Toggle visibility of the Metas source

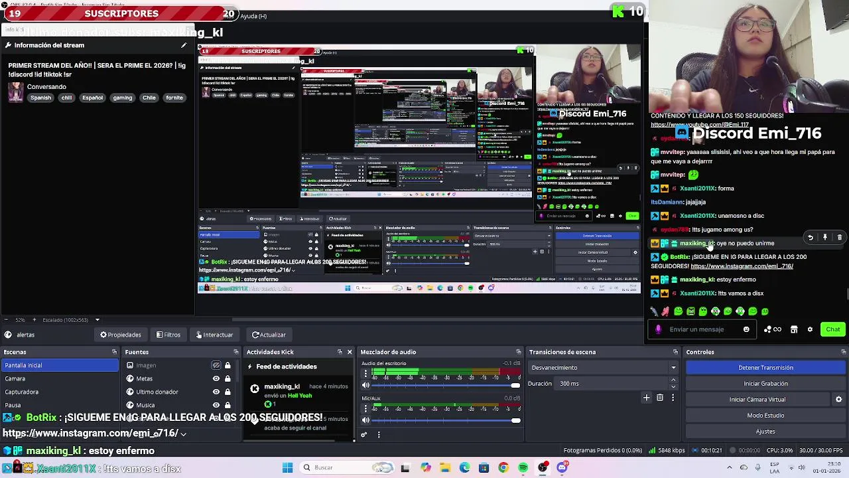coord(216,378)
